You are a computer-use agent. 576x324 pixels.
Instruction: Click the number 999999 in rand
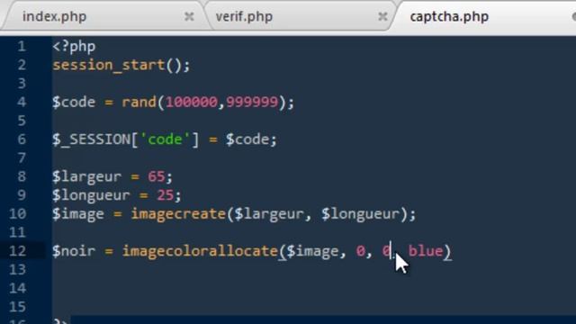pyautogui.click(x=252, y=102)
